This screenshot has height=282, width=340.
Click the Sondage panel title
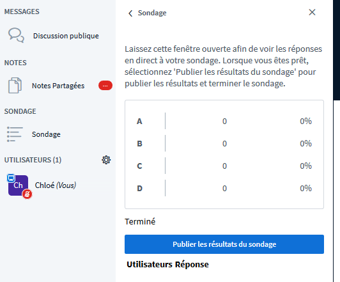(152, 13)
